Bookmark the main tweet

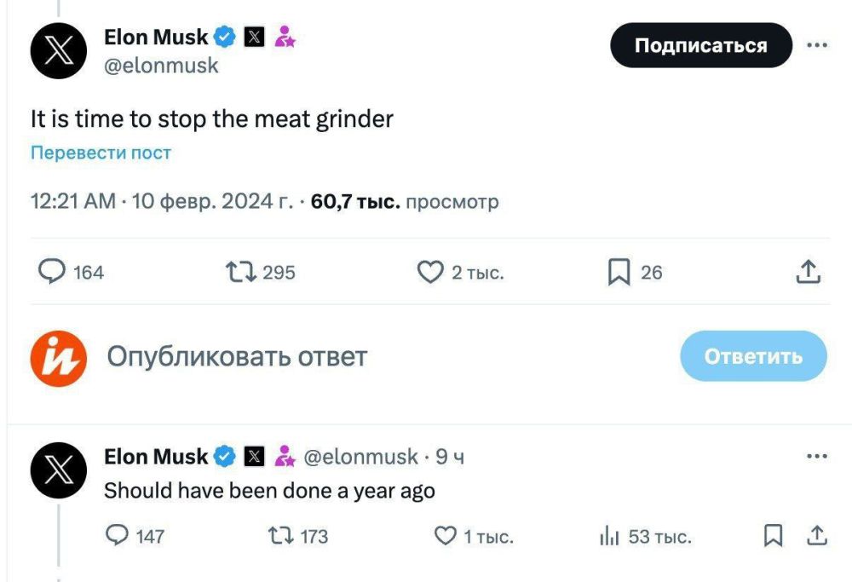pos(618,273)
